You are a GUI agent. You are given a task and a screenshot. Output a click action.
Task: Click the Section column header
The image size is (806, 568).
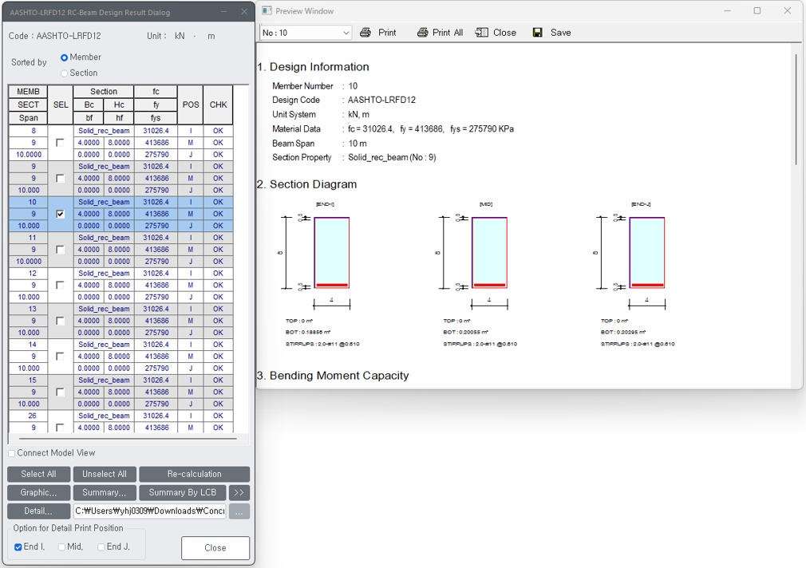[x=104, y=92]
